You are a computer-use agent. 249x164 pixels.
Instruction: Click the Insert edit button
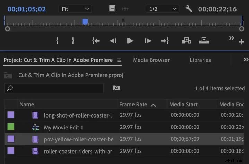pyautogui.click(x=187, y=41)
